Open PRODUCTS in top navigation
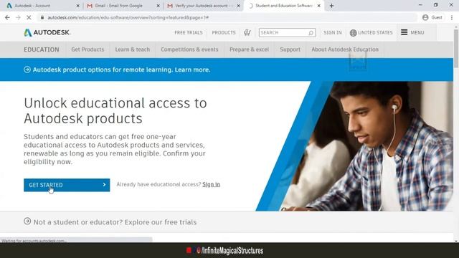Viewport: 459px width, 258px height. [224, 32]
